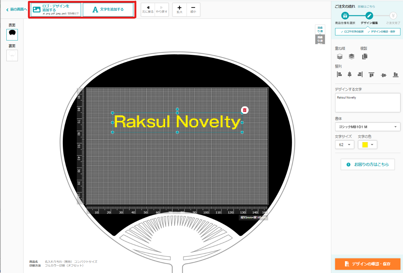Click the 名入れうちわ（無地）コンパクトサイズ text
The height and width of the screenshot is (273, 403).
click(x=71, y=262)
